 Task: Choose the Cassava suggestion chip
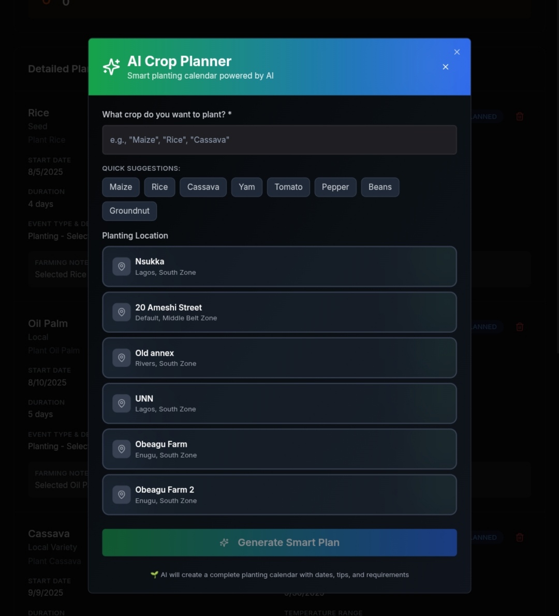click(x=203, y=187)
